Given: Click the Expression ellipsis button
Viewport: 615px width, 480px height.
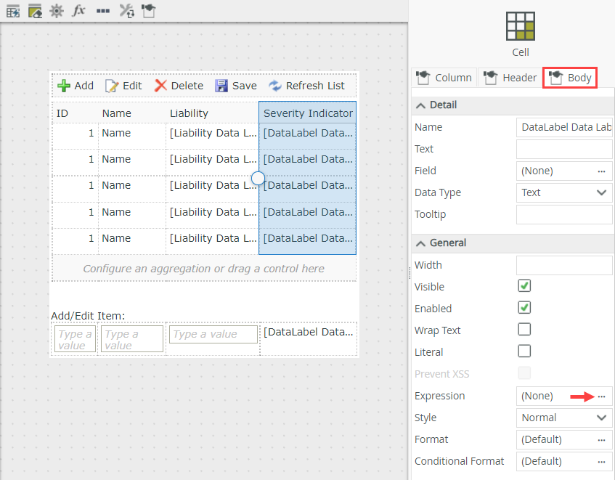Looking at the screenshot, I should (x=601, y=396).
